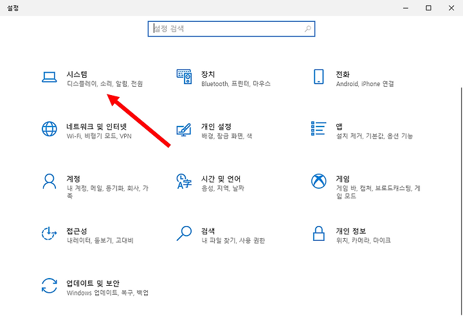Minimize the 설정 window

tap(406, 8)
